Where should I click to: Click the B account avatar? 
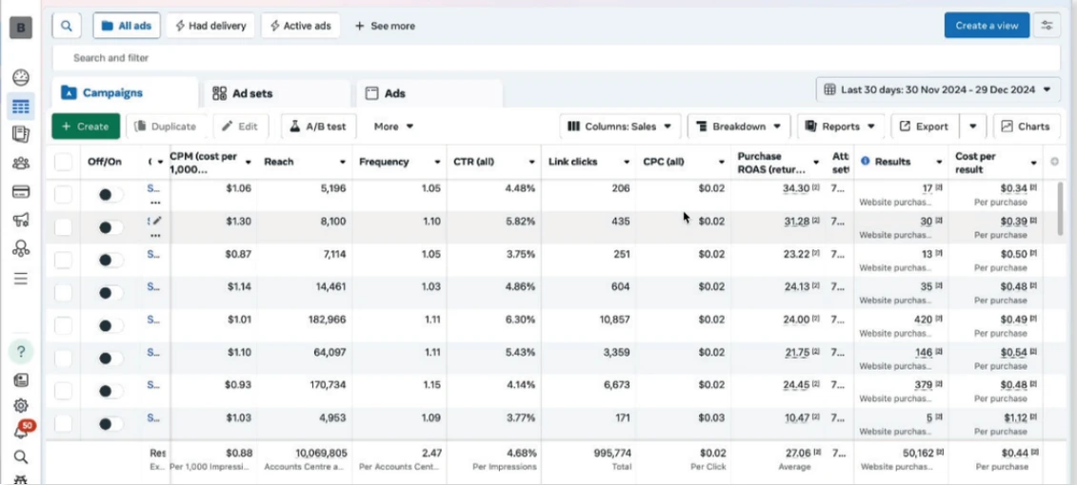click(21, 28)
